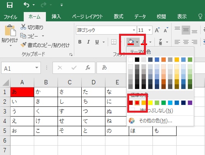Open the font size 11 dropdown

(x=149, y=30)
